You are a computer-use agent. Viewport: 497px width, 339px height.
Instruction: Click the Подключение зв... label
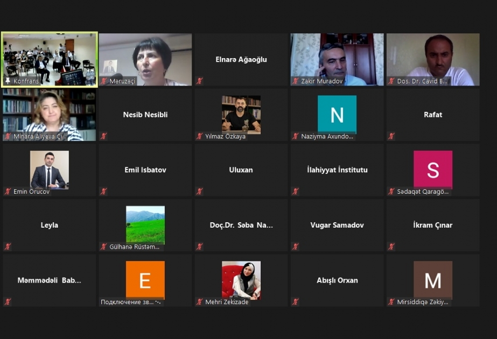(127, 302)
